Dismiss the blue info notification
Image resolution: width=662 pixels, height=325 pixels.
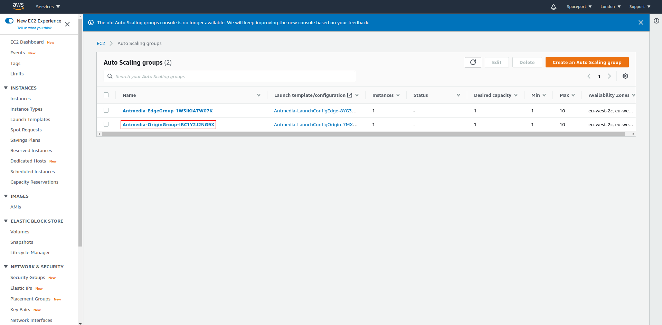pos(641,22)
